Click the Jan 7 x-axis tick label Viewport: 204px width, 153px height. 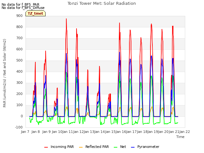[x=25, y=132]
